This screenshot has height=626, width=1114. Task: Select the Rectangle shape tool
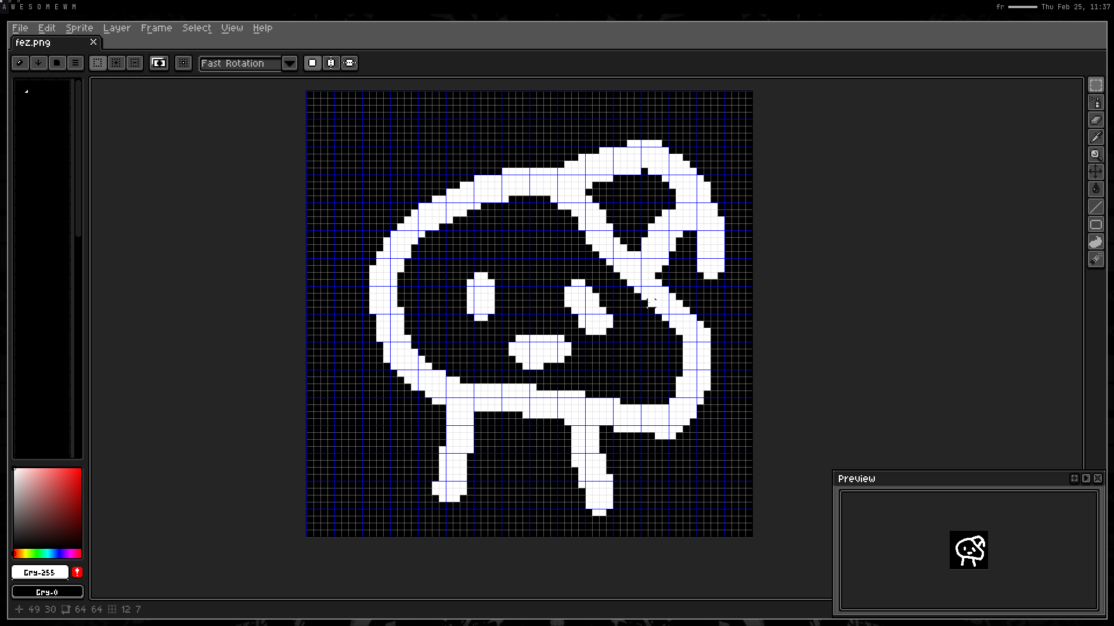point(1095,225)
